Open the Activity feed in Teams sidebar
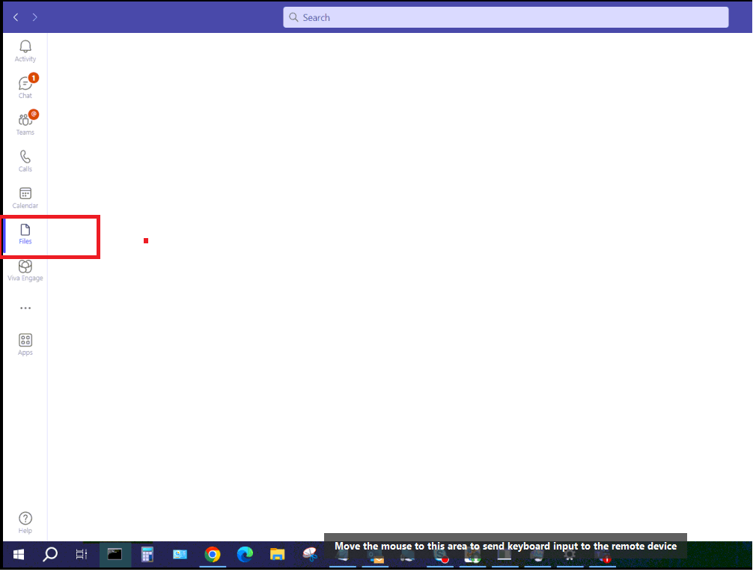Screen dimensions: 753x572 pyautogui.click(x=25, y=51)
